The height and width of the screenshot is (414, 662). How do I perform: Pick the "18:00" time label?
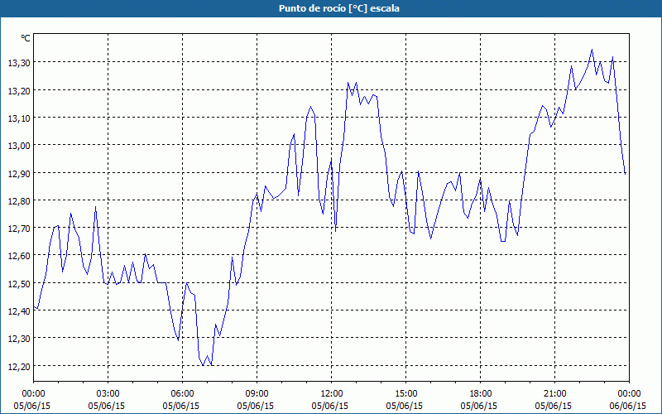point(481,394)
